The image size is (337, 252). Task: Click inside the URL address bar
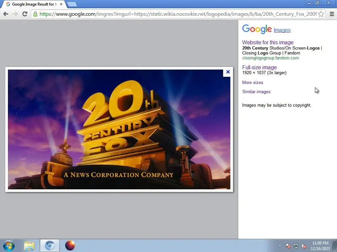tap(178, 14)
